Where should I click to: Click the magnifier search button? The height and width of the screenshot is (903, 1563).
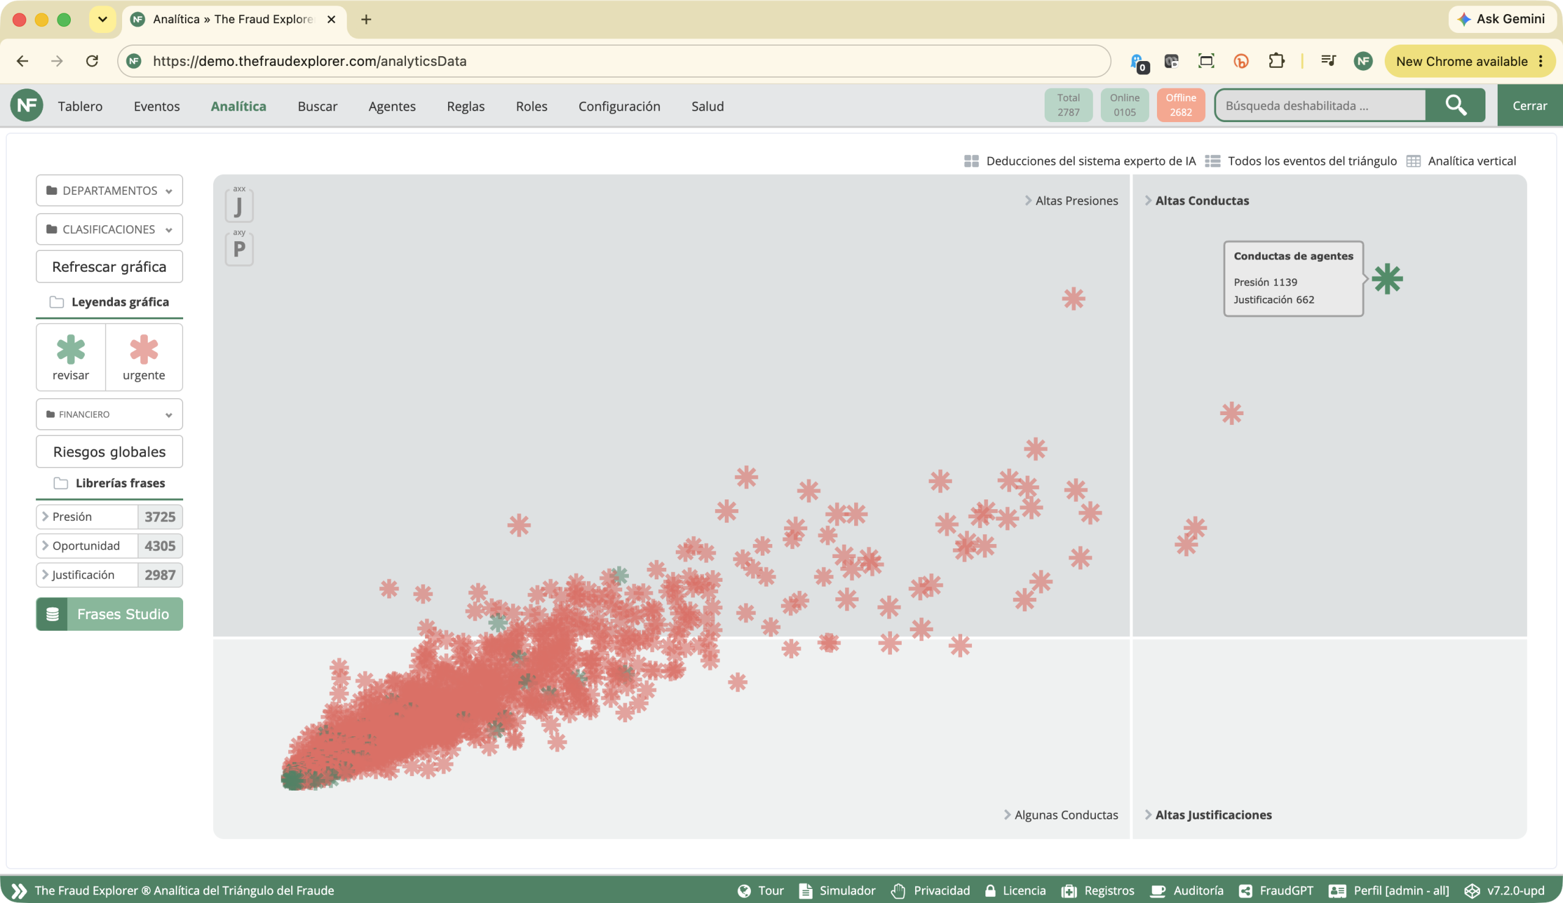[x=1455, y=106]
